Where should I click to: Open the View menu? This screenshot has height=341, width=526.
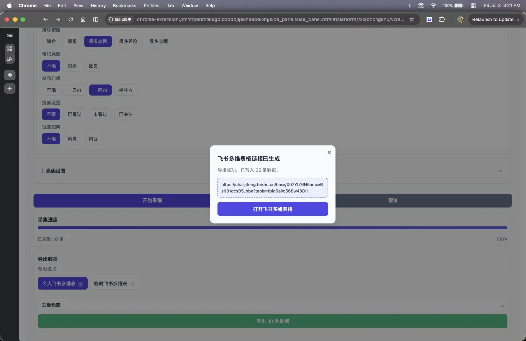coord(78,6)
